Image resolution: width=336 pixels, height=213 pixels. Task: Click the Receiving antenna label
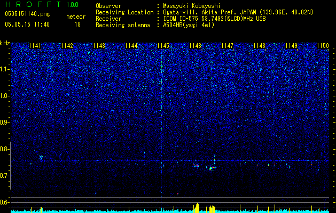(x=123, y=25)
